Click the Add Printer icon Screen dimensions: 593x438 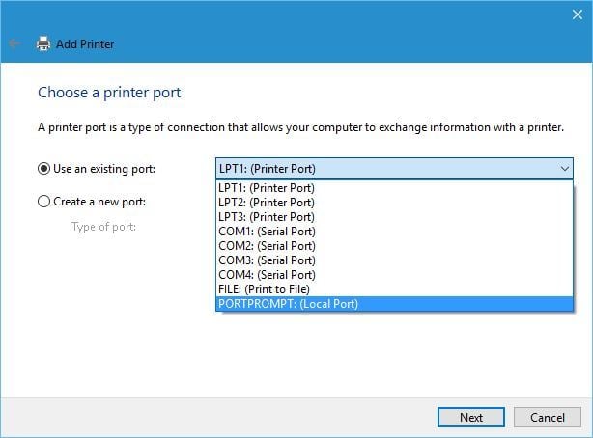pos(43,43)
